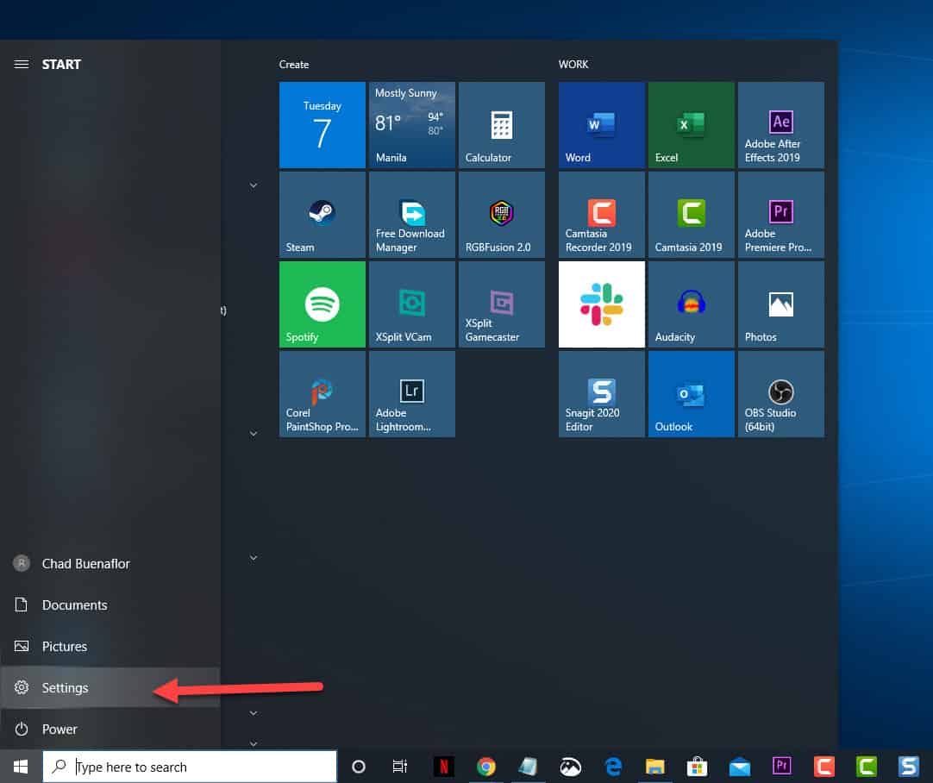Screen dimensions: 933x783
Task: Open Microsoft Store from the taskbar
Action: point(698,767)
